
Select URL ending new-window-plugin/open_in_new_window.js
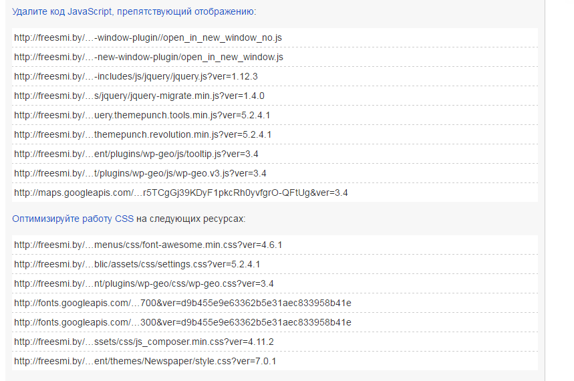(x=148, y=57)
